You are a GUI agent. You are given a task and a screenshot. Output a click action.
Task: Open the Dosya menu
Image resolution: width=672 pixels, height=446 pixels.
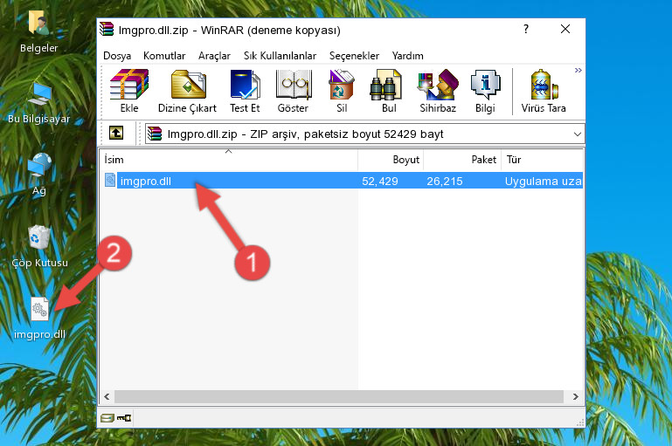117,56
